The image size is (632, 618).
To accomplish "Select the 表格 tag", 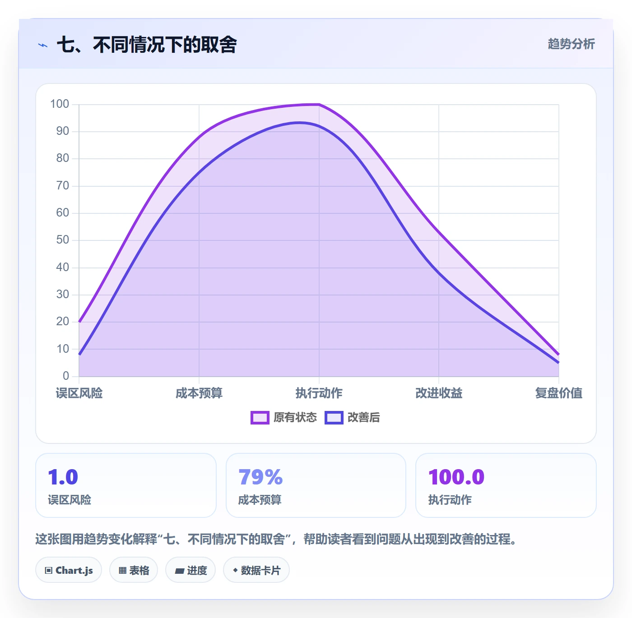I will click(x=134, y=570).
